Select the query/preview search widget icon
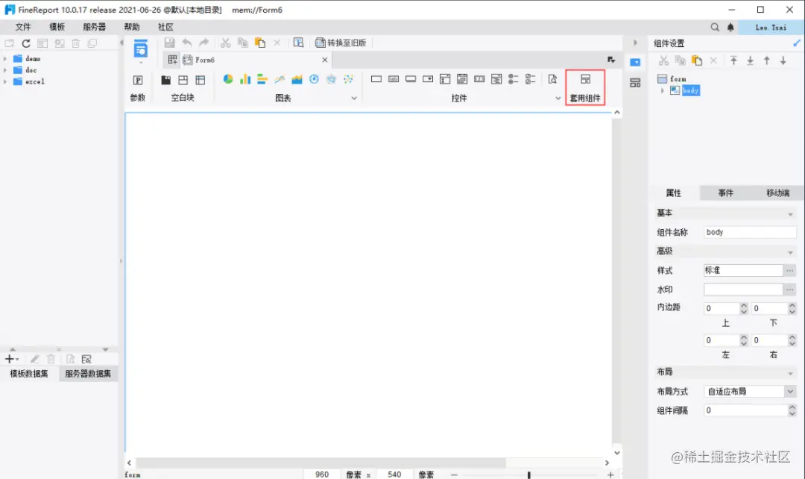Screen dimensions: 805x479 click(x=552, y=78)
